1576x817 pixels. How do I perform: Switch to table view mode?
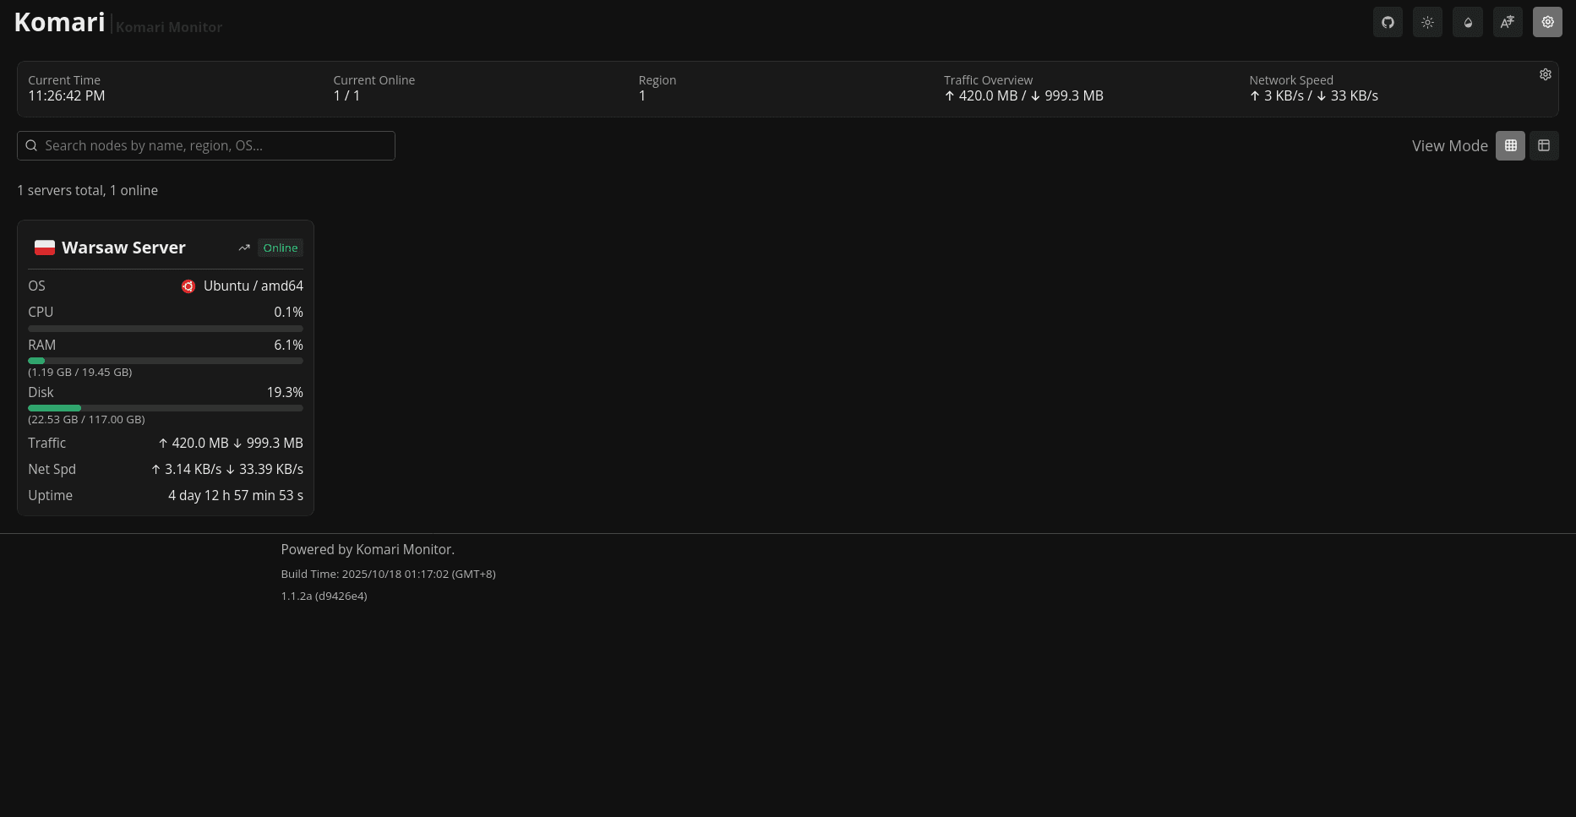point(1544,145)
